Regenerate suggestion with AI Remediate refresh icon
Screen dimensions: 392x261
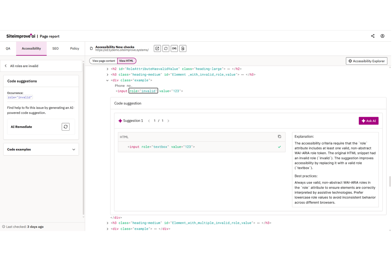point(66,127)
